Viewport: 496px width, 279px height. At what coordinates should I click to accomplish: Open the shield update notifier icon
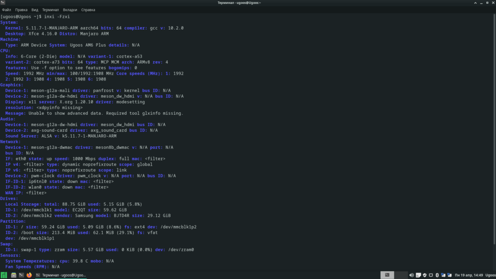coord(424,275)
